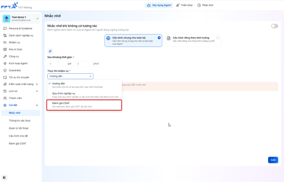Select the Nhiệm vụ list icon
The width and height of the screenshot is (284, 182).
click(5, 42)
